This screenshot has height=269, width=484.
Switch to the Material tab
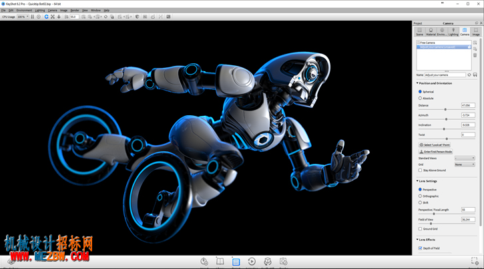click(x=431, y=31)
